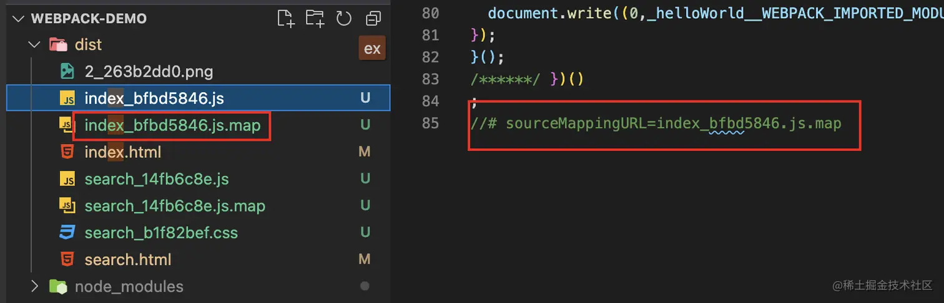Image resolution: width=944 pixels, height=303 pixels.
Task: Expand the node_modules folder chevron
Action: [x=34, y=286]
